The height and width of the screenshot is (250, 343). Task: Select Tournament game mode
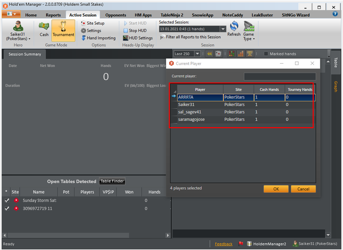tap(63, 30)
